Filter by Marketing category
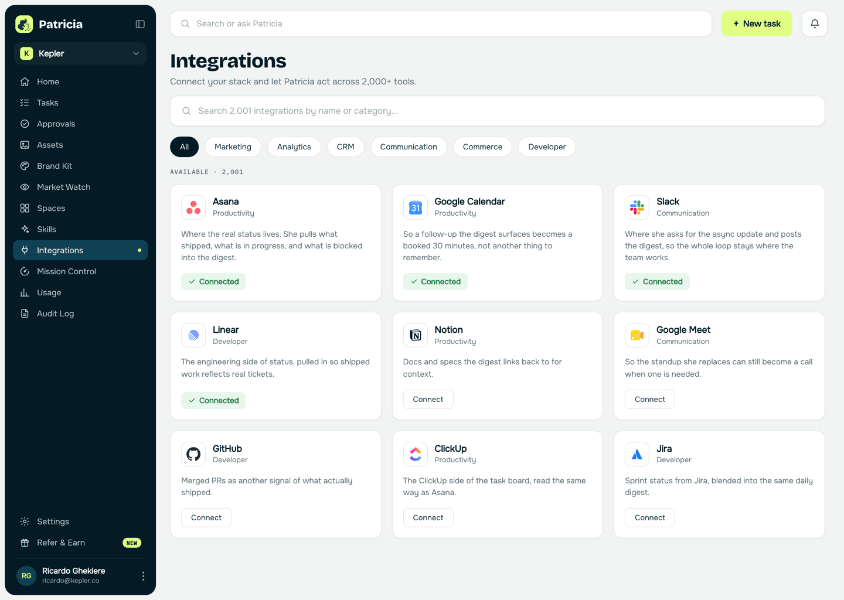844x600 pixels. 233,147
